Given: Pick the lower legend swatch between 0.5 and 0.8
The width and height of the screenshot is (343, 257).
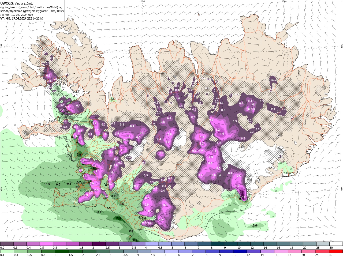Looking at the screenshot, I should (x=34, y=251).
